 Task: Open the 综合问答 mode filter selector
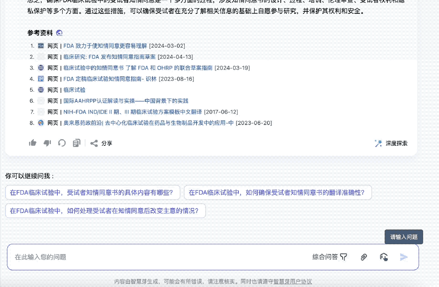(x=330, y=257)
